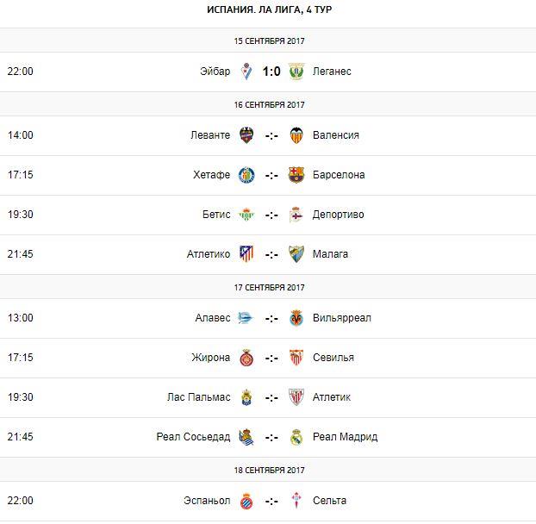Viewport: 536px width, 524px height.
Task: Open the Эйбар 1:0 Леганес match score
Action: pos(271,72)
